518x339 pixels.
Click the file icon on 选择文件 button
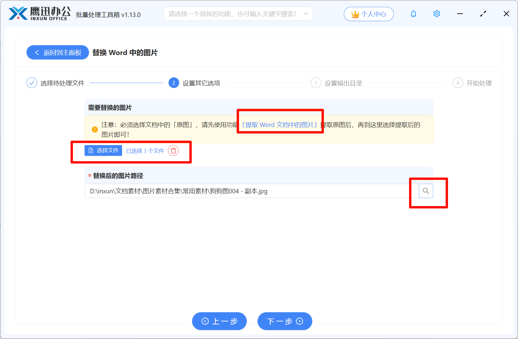[91, 150]
